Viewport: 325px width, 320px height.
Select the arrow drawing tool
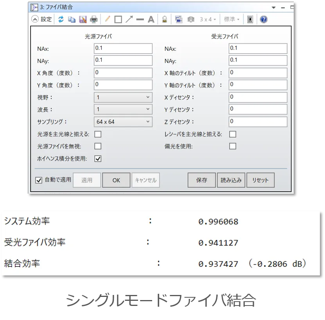[x=129, y=19]
